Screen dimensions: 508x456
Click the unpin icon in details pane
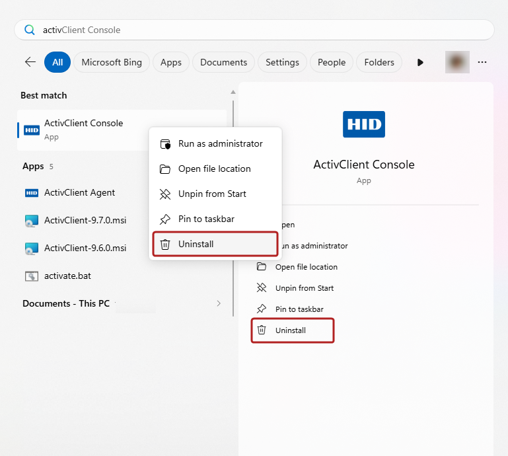pyautogui.click(x=262, y=287)
